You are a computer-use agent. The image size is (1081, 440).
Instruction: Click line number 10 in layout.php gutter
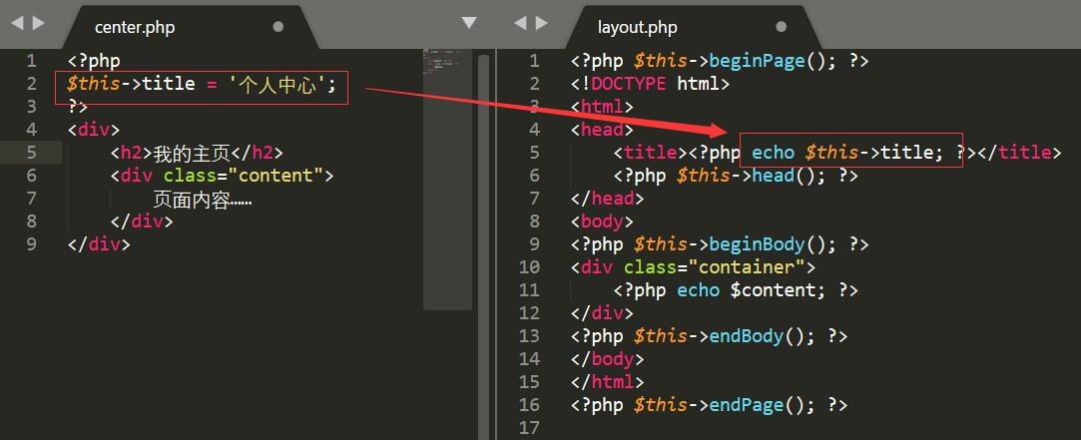(x=529, y=267)
